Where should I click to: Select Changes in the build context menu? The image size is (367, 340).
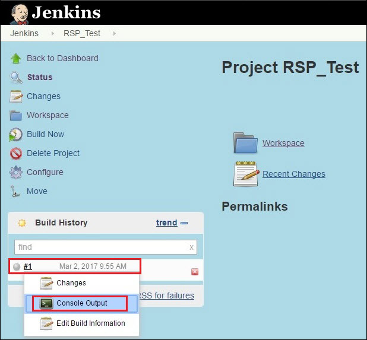82,283
